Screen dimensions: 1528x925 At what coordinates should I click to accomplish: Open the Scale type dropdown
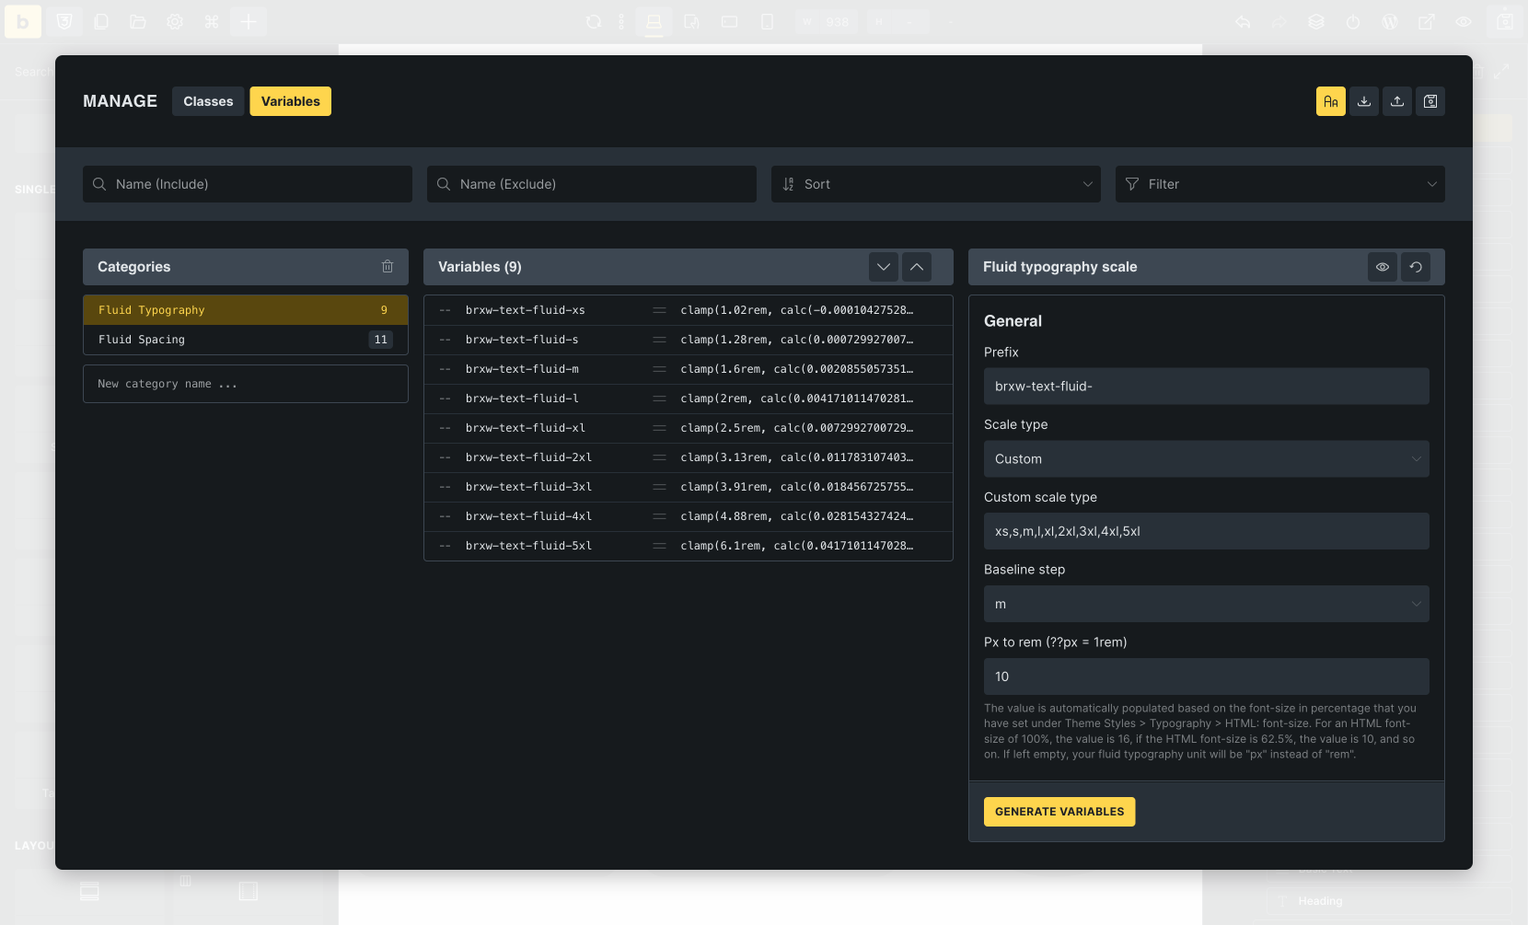coord(1206,459)
